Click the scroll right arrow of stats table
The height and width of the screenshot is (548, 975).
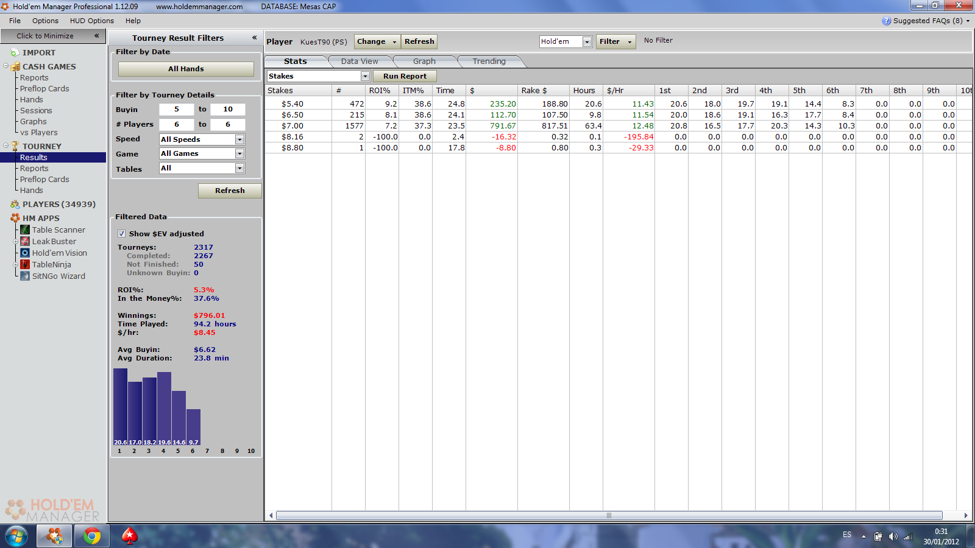tap(966, 515)
